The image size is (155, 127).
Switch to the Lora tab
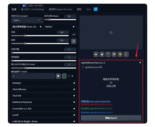tap(88, 9)
